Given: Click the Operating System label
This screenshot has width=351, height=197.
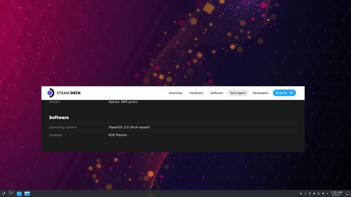Looking at the screenshot, I should (x=63, y=127).
